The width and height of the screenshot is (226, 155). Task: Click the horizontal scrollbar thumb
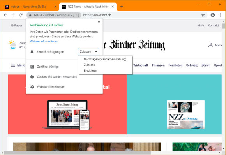(78, 153)
